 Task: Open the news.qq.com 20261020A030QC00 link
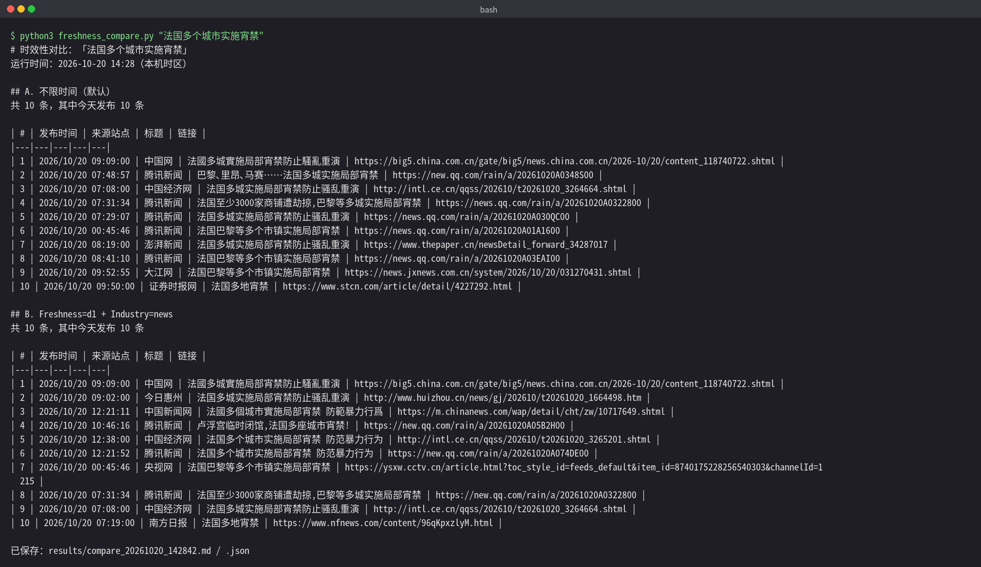tap(467, 217)
